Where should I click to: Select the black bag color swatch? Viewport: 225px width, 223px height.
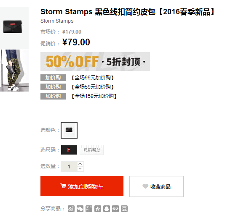tap(69, 130)
